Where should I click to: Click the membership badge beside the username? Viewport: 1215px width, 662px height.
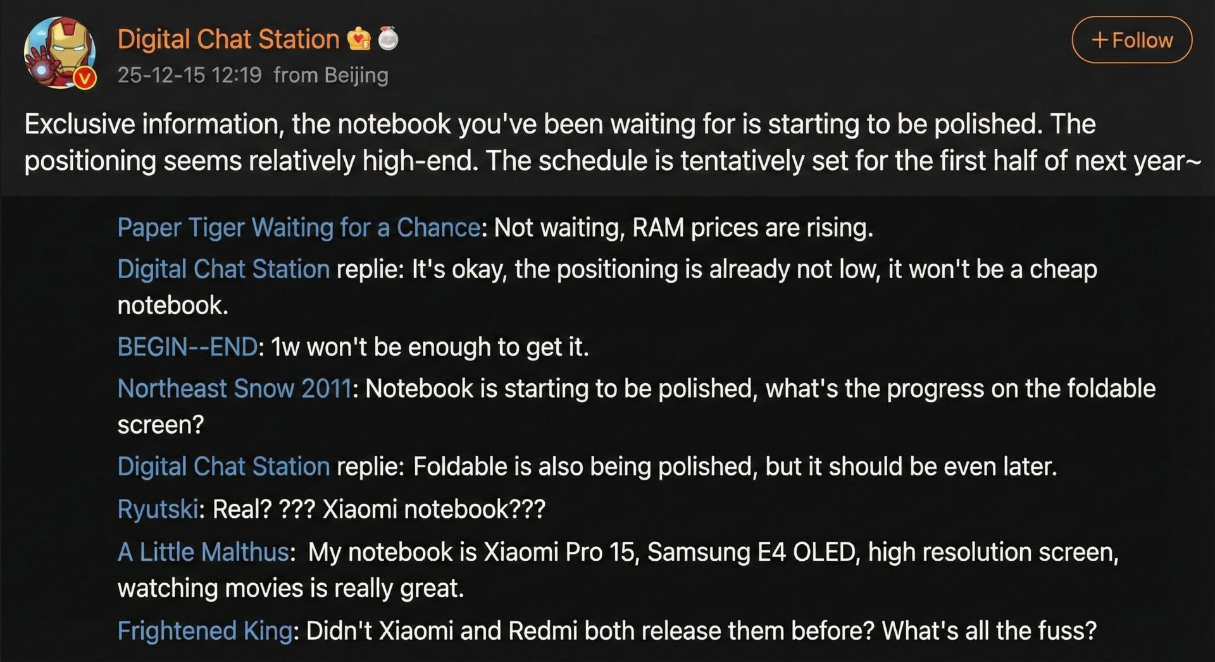point(358,39)
